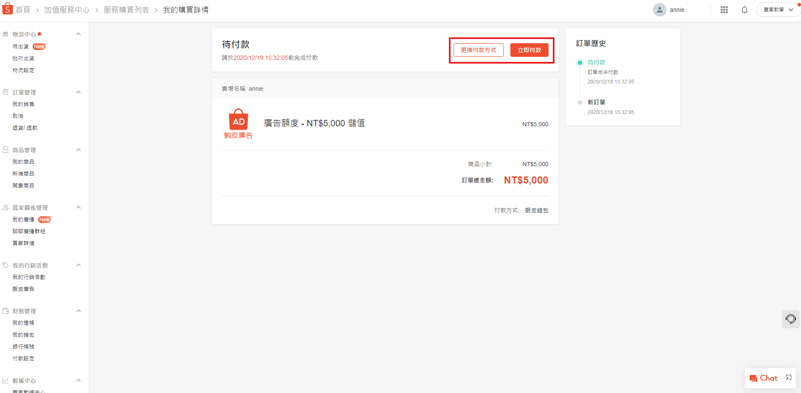Click the 待付款 order history status

point(597,62)
